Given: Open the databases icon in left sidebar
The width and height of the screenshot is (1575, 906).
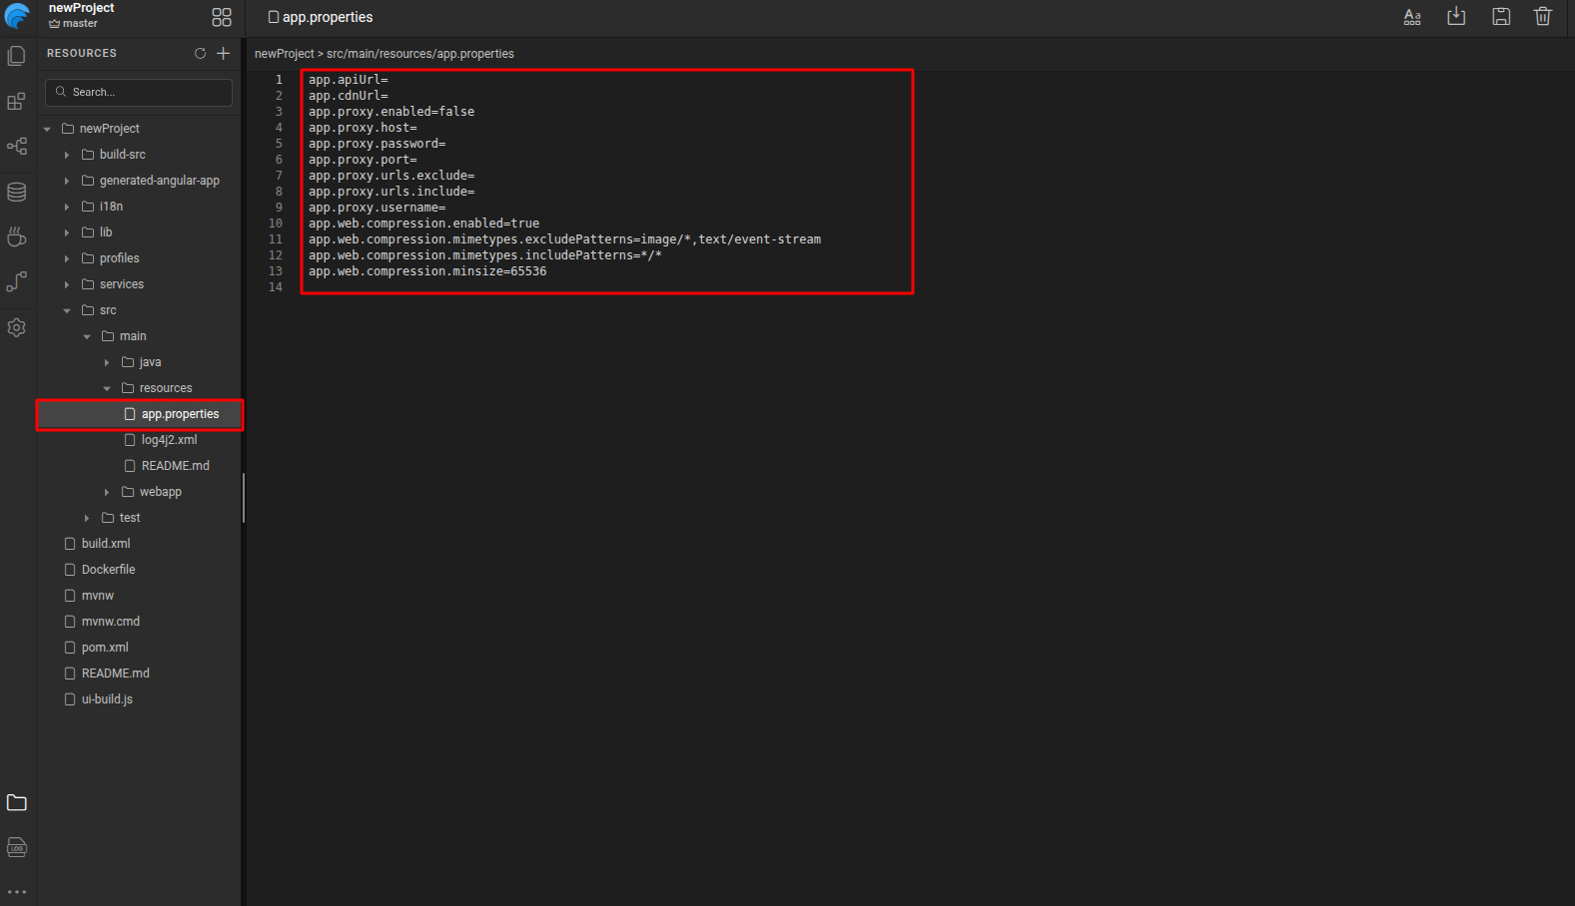Looking at the screenshot, I should point(17,192).
